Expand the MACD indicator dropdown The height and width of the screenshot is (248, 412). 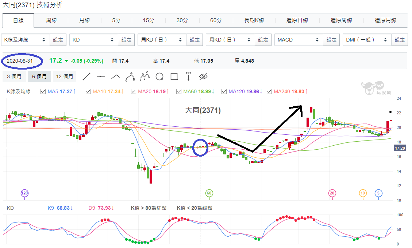point(299,40)
